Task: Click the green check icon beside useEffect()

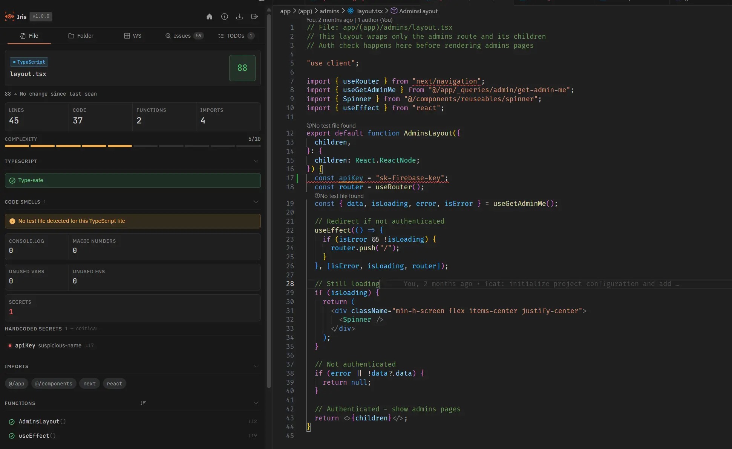Action: tap(12, 436)
